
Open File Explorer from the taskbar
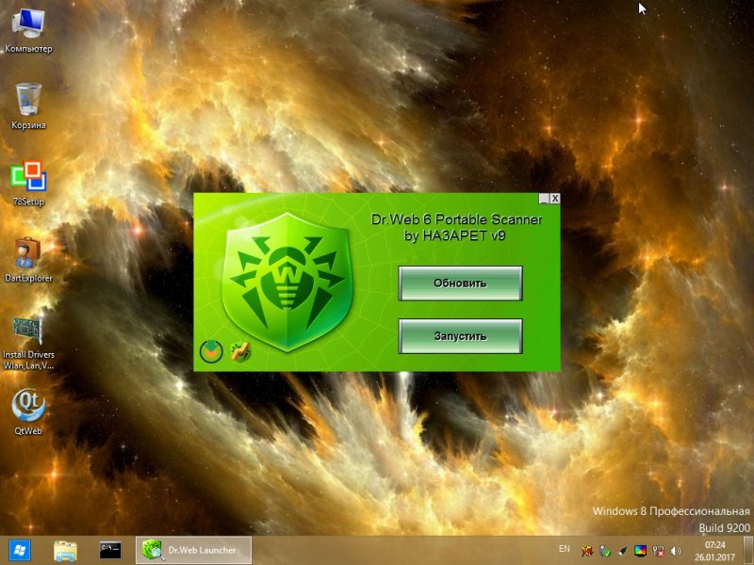pos(65,551)
